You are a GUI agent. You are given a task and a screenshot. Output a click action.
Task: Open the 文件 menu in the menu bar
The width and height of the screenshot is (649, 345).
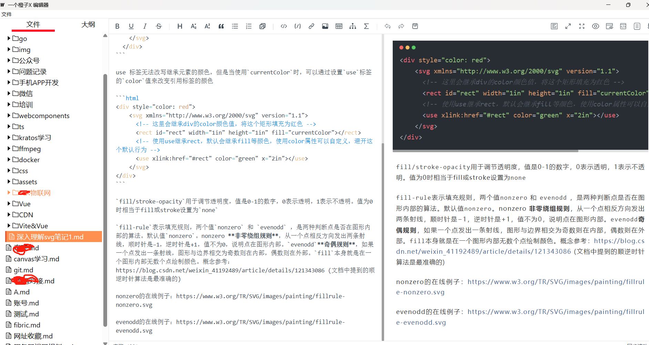7,14
